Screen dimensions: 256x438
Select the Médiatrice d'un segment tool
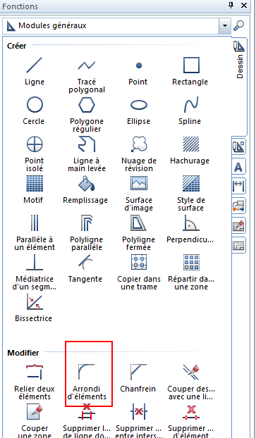[x=35, y=272]
